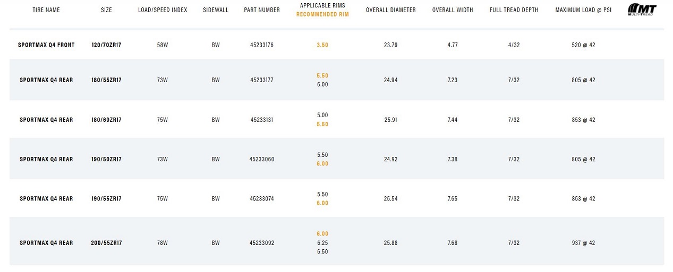This screenshot has height=272, width=673.
Task: Select the 190/50ZR17 size cell
Action: [106, 159]
